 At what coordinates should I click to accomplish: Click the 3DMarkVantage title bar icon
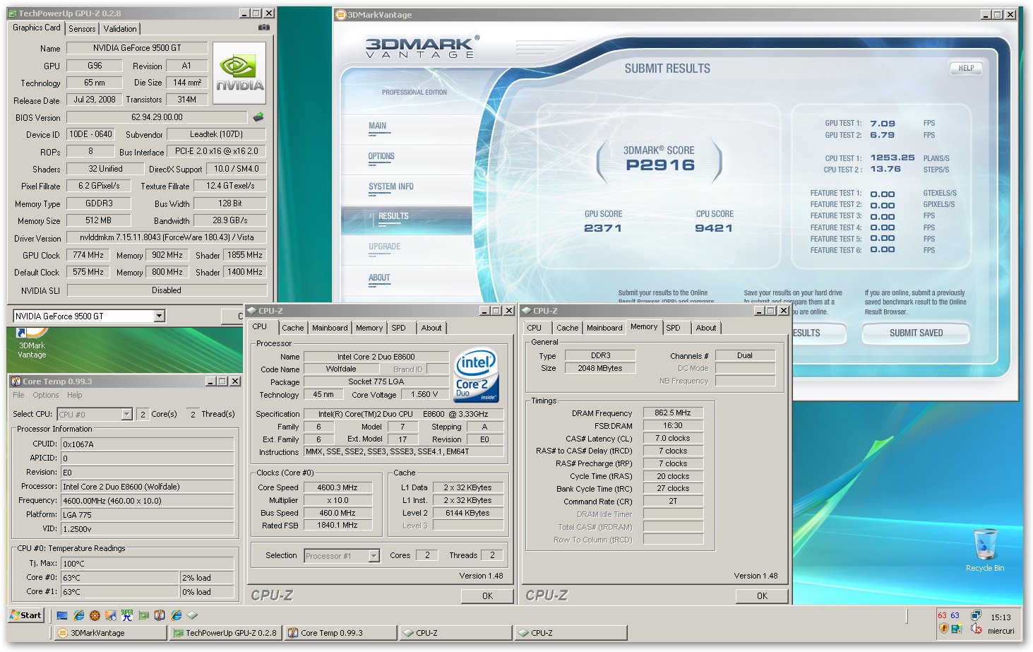click(x=341, y=14)
